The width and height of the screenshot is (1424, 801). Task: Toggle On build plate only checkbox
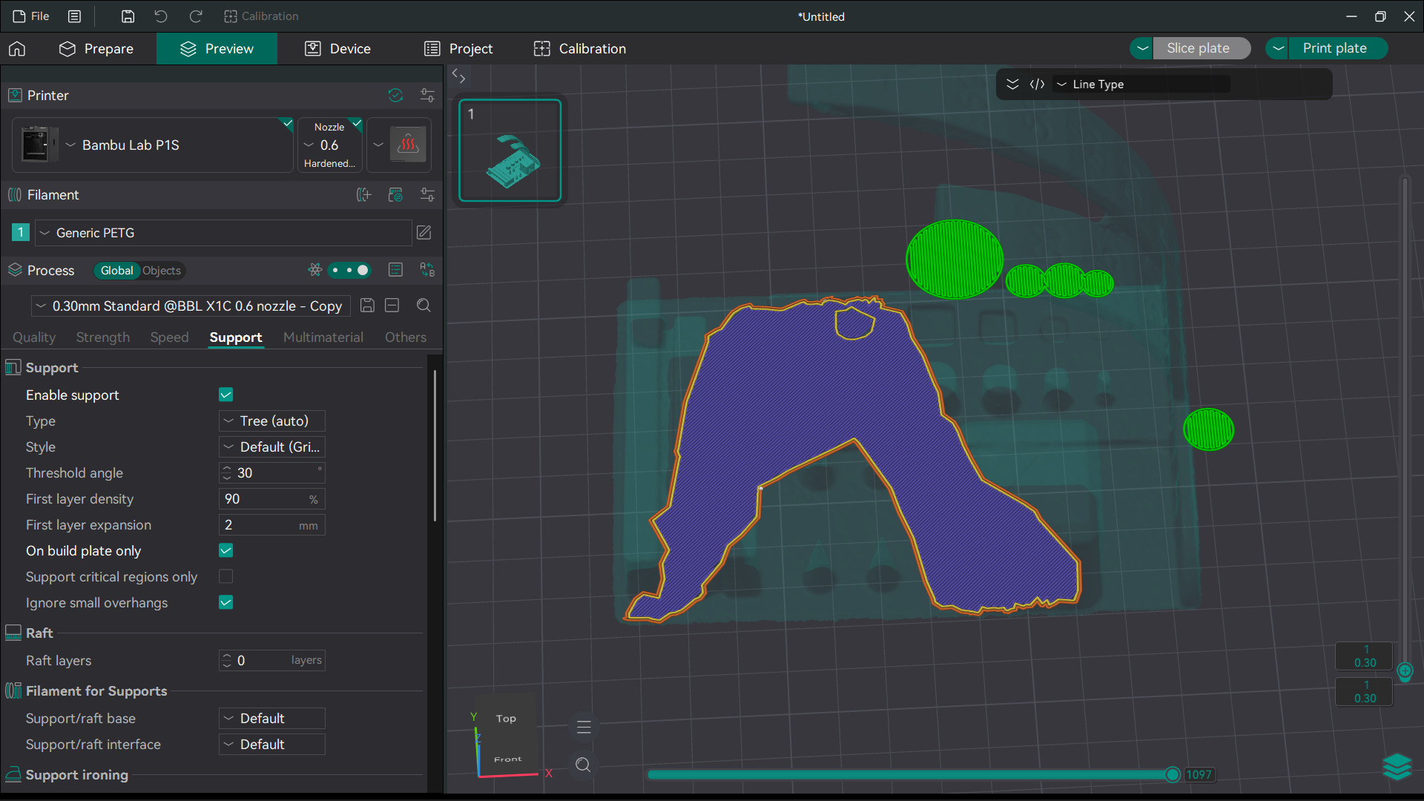pyautogui.click(x=226, y=550)
